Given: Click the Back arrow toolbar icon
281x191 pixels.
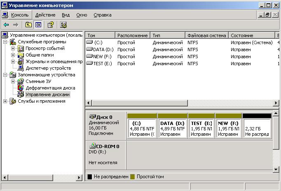Looking at the screenshot, I should coord(6,25).
